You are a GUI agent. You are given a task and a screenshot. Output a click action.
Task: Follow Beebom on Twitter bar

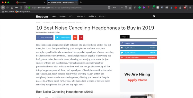click(x=138, y=53)
